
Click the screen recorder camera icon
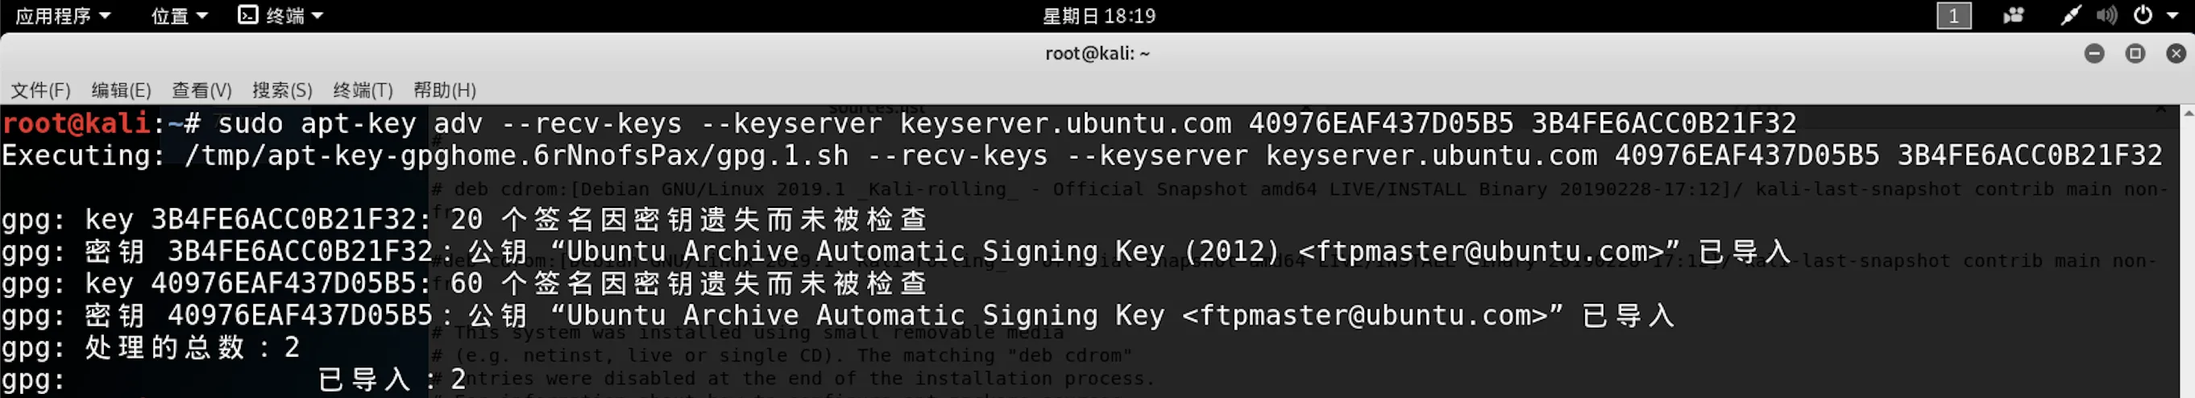point(2014,15)
